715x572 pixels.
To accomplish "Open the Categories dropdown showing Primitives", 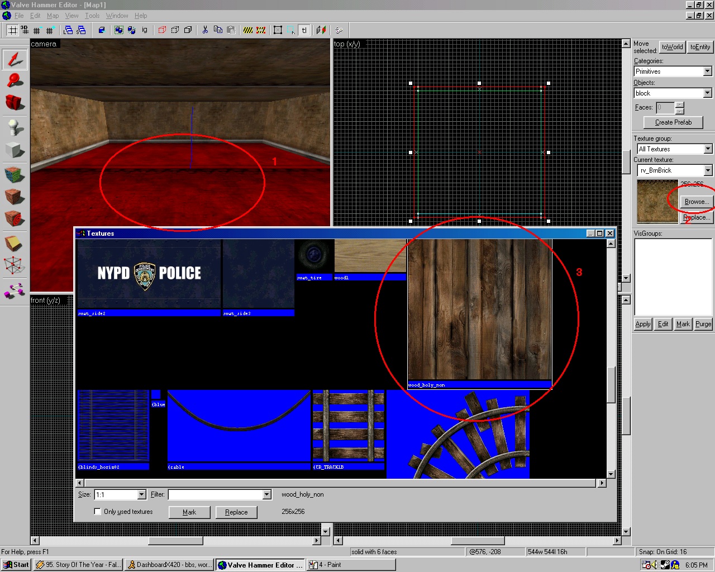I will (x=708, y=71).
